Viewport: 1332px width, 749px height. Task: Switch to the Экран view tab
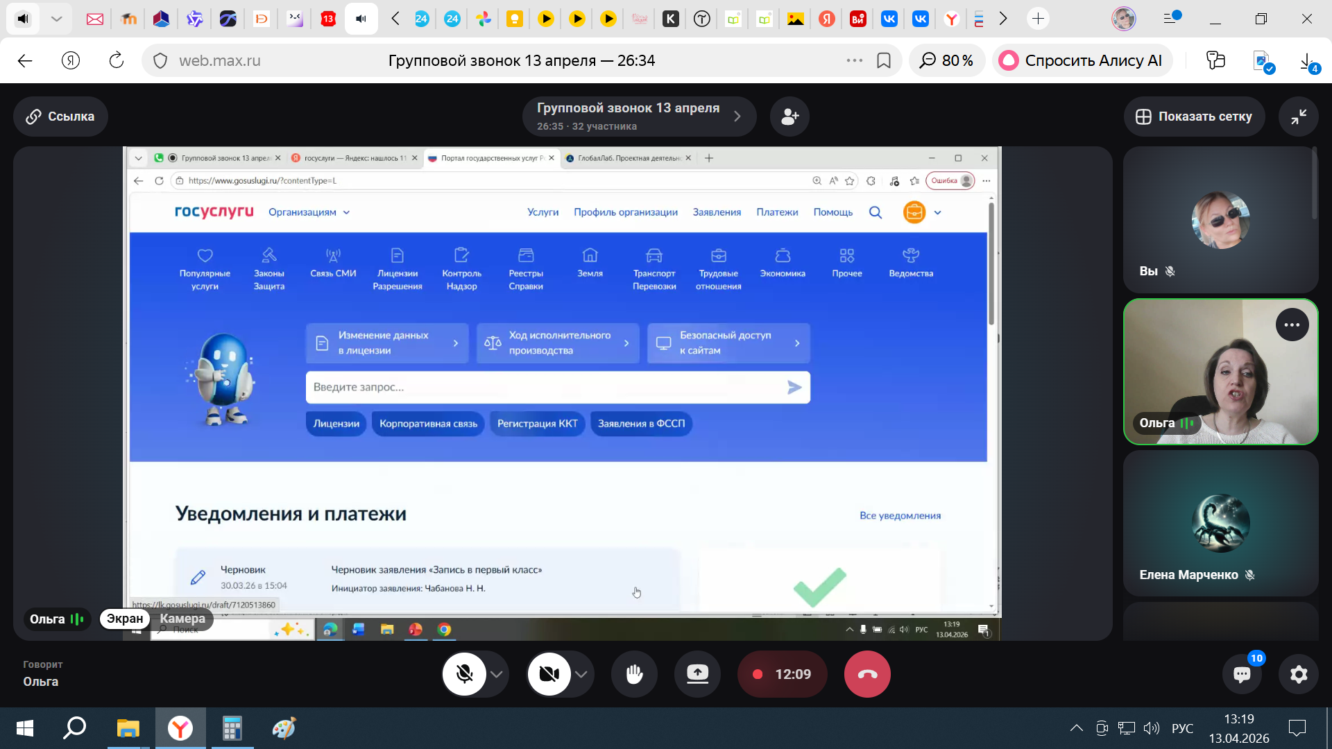[125, 619]
